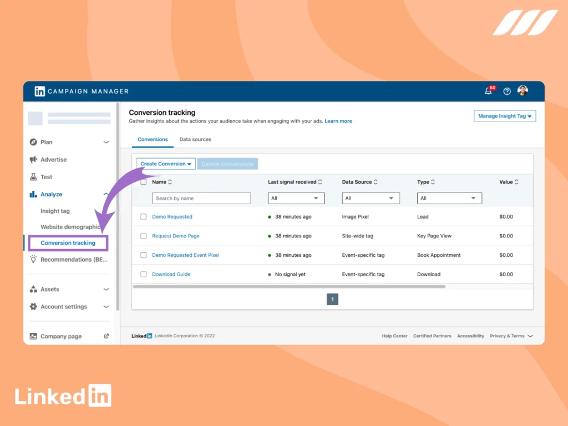Check the Demo Requested row checkbox
Screen dimensions: 568x426
point(143,216)
